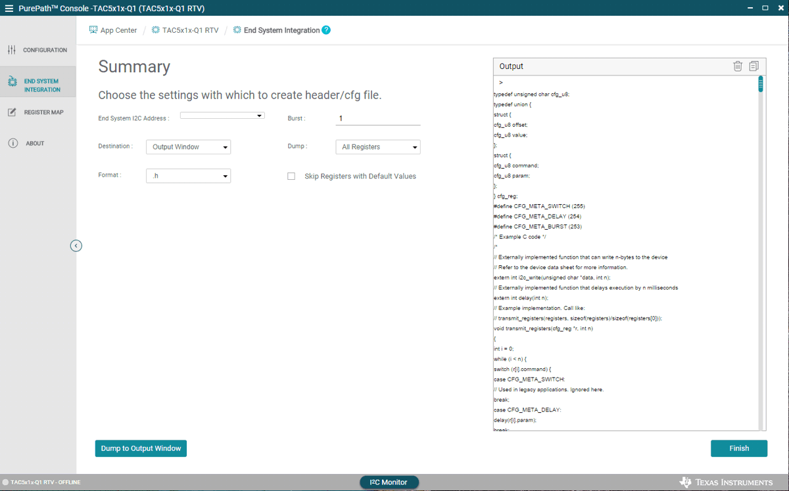Clear output with the trash icon
The width and height of the screenshot is (789, 491).
tap(738, 66)
